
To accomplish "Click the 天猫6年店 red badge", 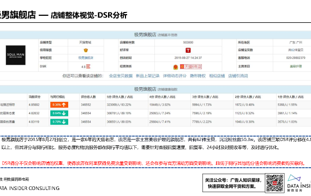I will tap(191, 67).
